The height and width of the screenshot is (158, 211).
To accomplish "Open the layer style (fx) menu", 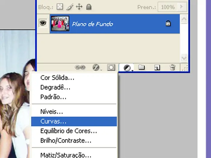I will click(96, 68).
